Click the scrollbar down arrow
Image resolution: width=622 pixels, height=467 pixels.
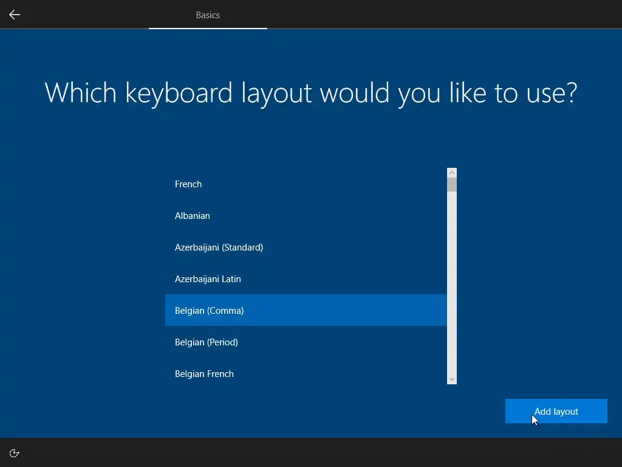tap(452, 379)
